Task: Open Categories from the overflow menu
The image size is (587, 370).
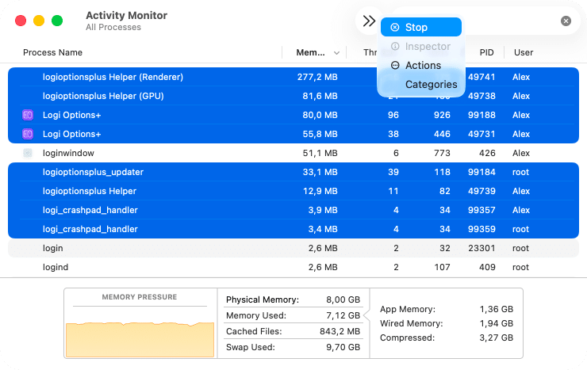Action: pyautogui.click(x=431, y=85)
